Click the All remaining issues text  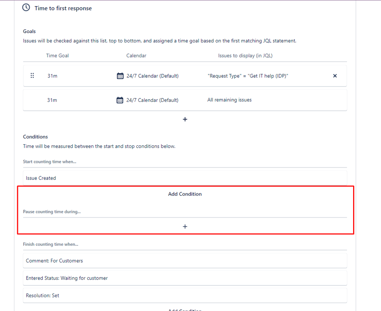point(229,100)
